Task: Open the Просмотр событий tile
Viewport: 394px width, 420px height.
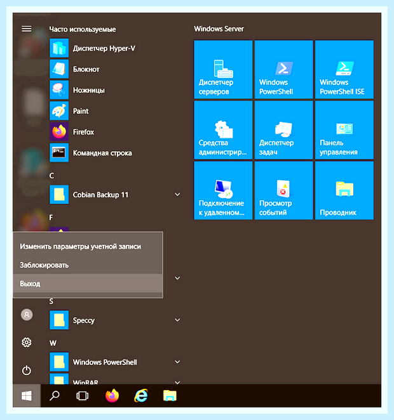Action: point(284,190)
